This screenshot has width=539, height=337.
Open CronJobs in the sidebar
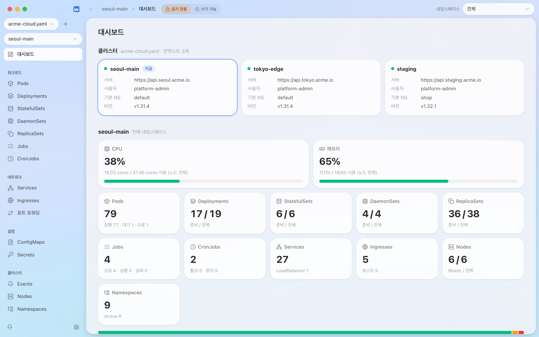point(43,159)
